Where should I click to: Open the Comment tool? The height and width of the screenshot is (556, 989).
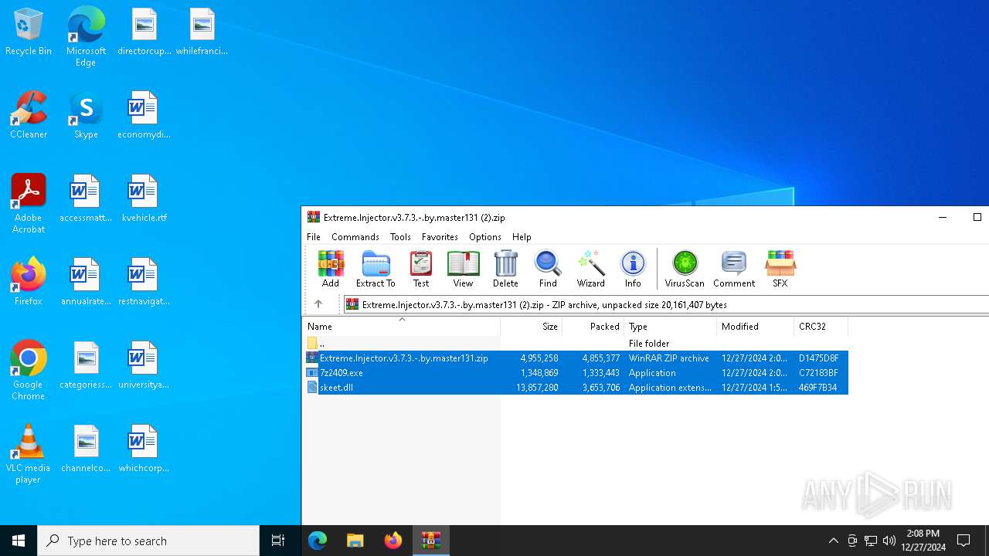(x=734, y=269)
